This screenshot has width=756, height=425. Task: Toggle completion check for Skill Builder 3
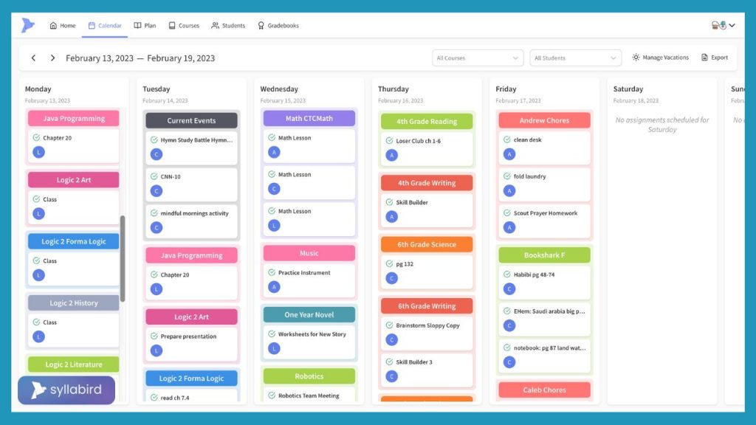[389, 362]
